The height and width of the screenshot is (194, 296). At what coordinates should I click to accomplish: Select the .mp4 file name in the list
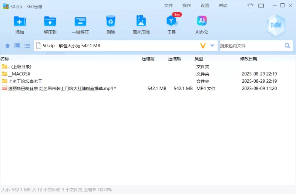[62, 88]
